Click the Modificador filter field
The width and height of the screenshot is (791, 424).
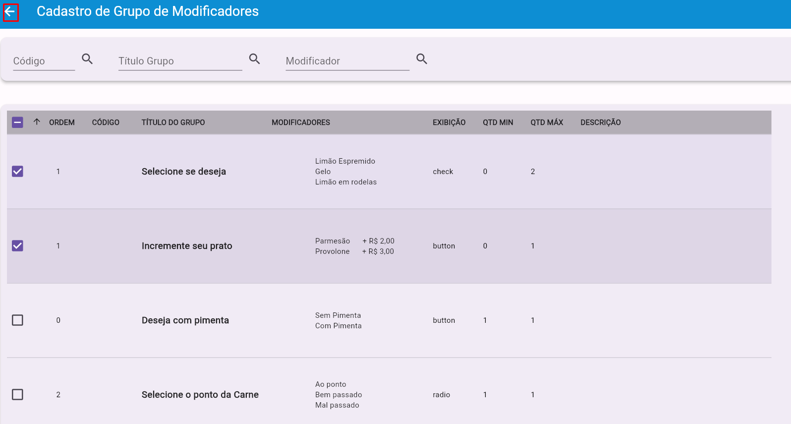click(347, 61)
